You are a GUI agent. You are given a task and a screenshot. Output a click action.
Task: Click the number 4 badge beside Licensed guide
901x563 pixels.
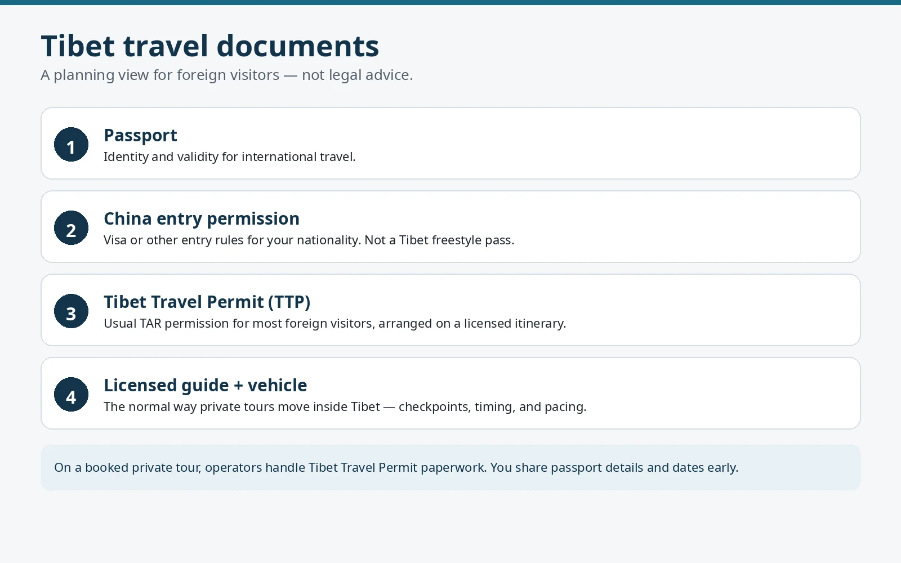[71, 394]
